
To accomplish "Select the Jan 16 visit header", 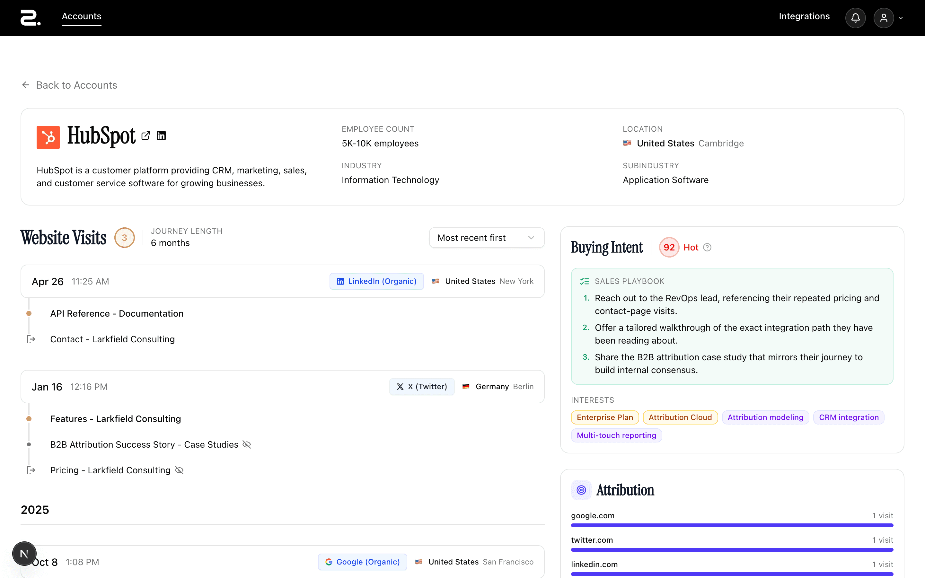I will (282, 387).
